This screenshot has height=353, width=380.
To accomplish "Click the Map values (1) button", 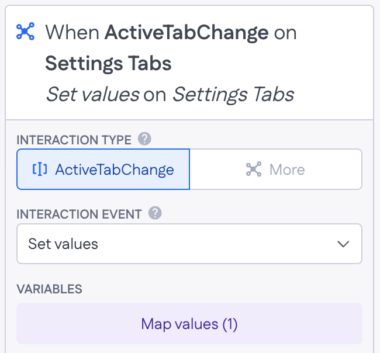I will [x=189, y=324].
